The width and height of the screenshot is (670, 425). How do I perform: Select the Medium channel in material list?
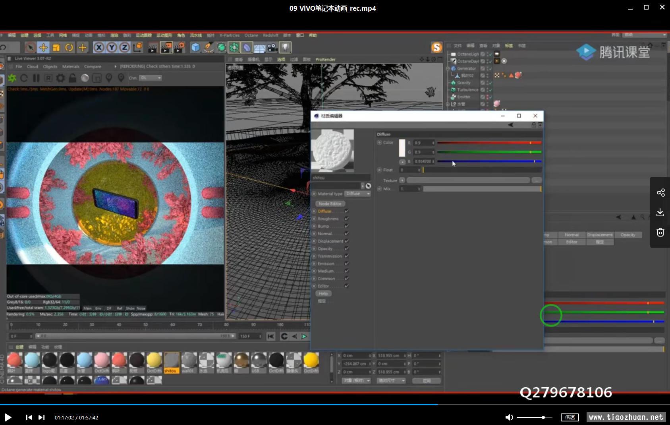(326, 271)
